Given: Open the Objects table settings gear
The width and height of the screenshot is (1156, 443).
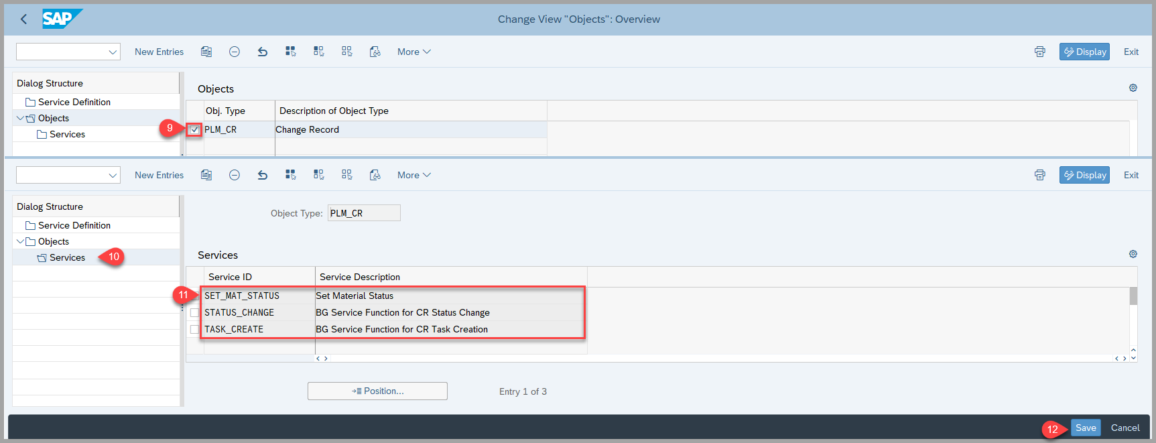Looking at the screenshot, I should (x=1133, y=88).
